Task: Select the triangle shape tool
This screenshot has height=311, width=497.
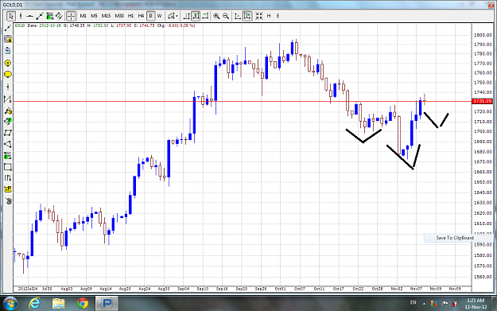Action: pos(8,144)
